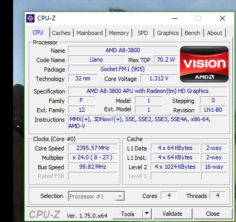Click the empty Rated FSB field
The width and height of the screenshot is (236, 222).
[93, 176]
